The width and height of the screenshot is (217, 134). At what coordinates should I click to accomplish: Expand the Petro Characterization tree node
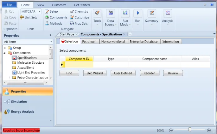(10, 78)
